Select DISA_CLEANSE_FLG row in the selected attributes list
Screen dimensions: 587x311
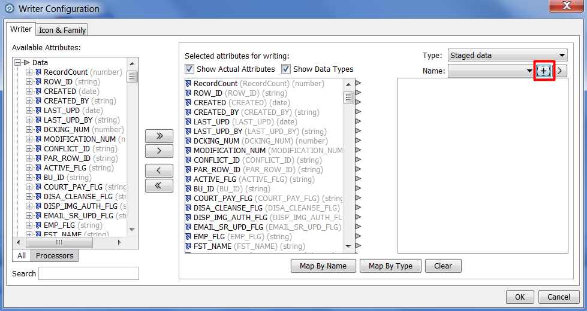(264, 208)
